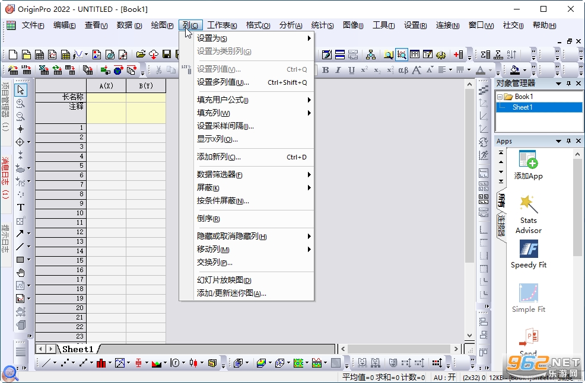Select the Text tool in the left toolbar
The width and height of the screenshot is (585, 383).
(21, 208)
